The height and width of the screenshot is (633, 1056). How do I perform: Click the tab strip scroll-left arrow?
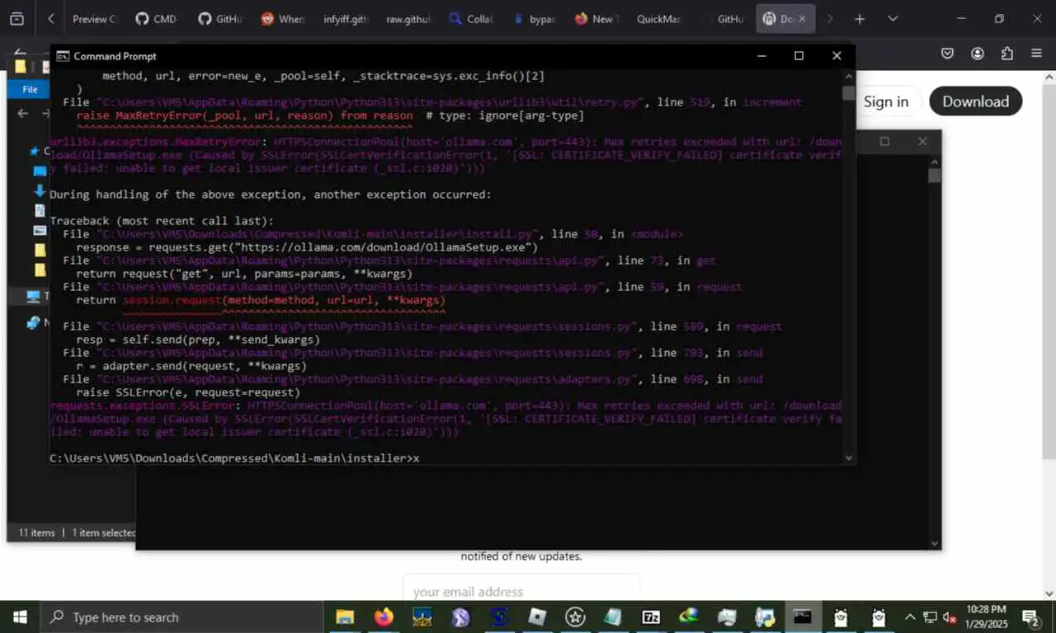51,18
